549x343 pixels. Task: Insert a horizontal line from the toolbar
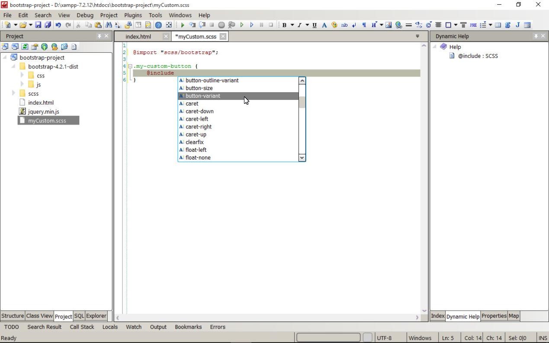[408, 25]
